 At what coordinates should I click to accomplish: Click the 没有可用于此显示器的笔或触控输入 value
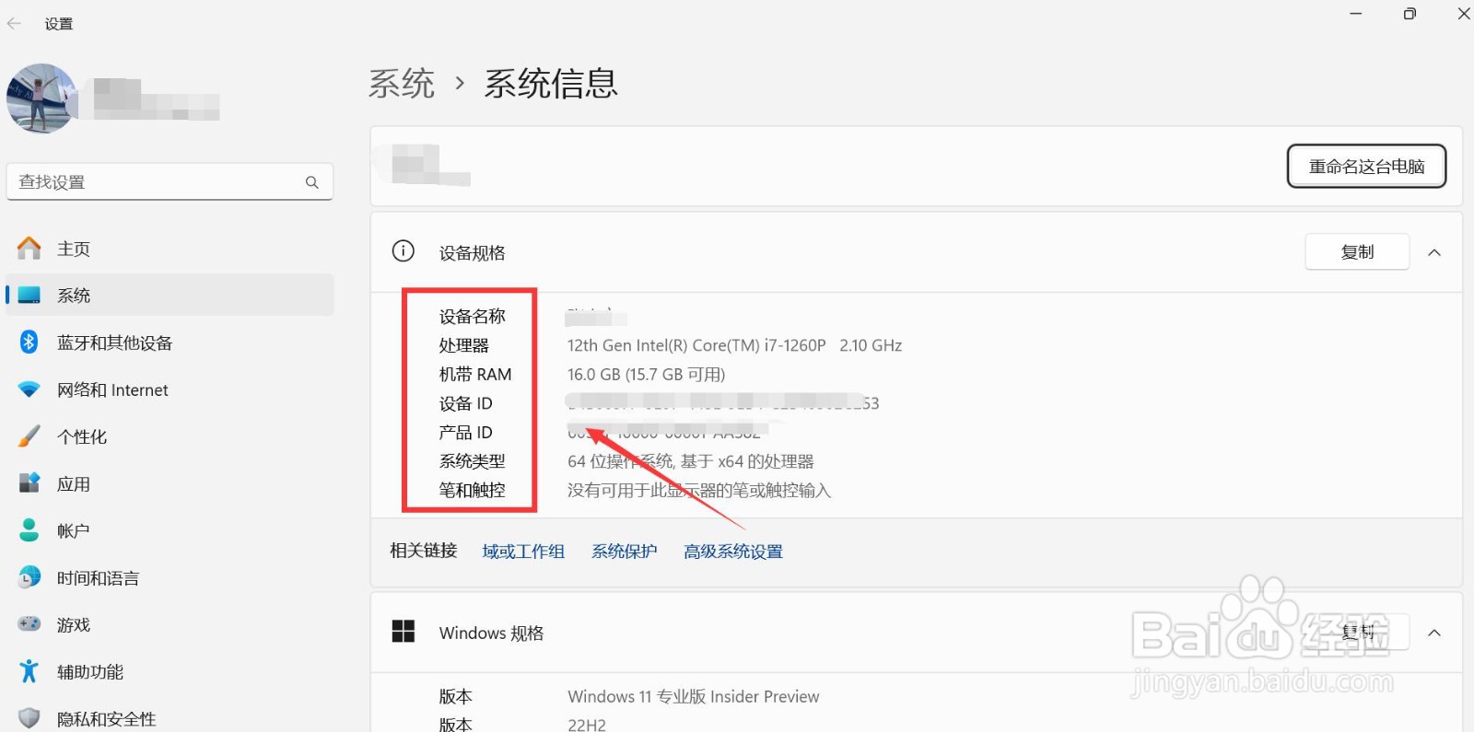pyautogui.click(x=699, y=491)
